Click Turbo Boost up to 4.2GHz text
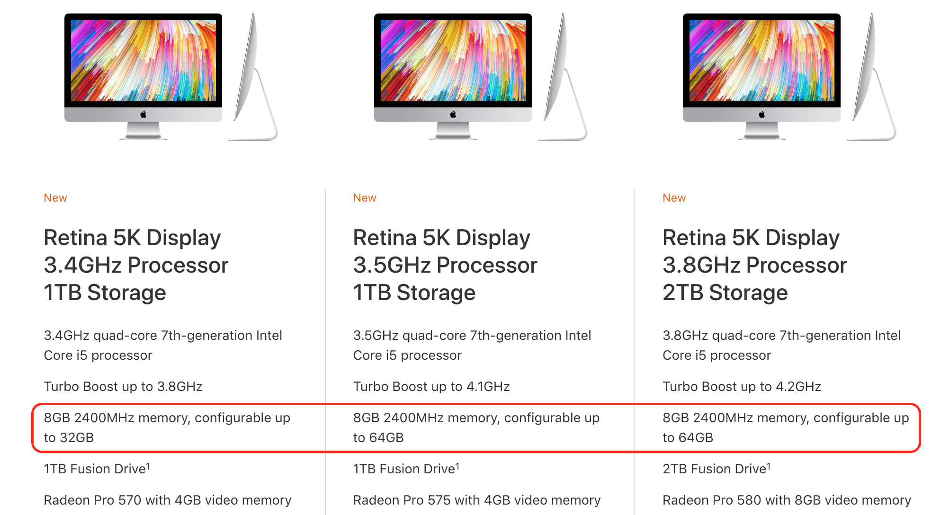 coord(742,387)
